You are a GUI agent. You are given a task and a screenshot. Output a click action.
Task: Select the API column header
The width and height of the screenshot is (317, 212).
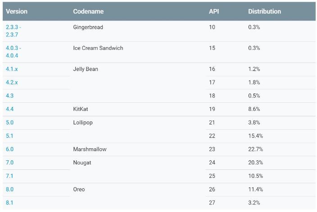pyautogui.click(x=214, y=12)
